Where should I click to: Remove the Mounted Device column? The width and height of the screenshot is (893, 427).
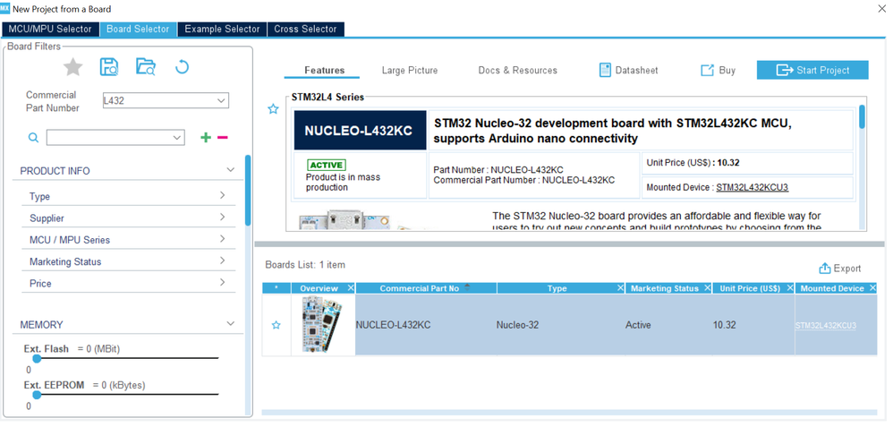(x=872, y=288)
